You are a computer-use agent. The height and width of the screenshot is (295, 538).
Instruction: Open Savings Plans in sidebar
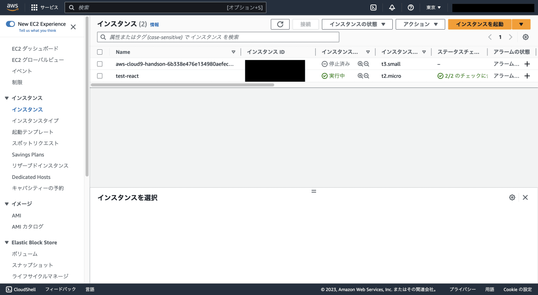click(x=28, y=155)
